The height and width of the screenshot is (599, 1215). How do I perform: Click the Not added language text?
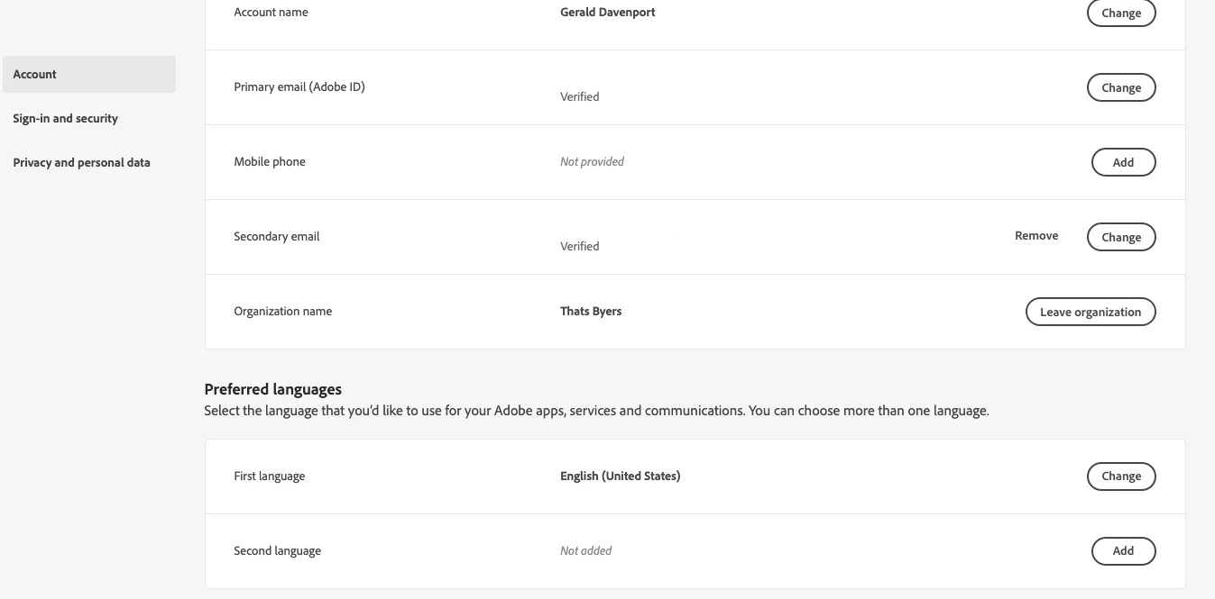[585, 551]
